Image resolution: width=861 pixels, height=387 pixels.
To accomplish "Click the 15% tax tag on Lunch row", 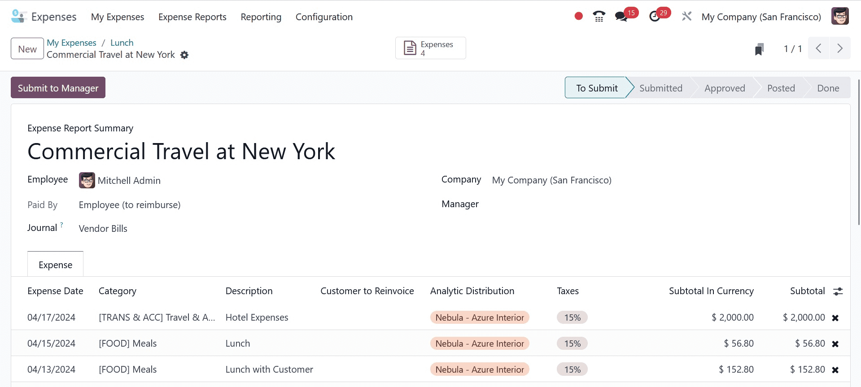I will tap(573, 344).
